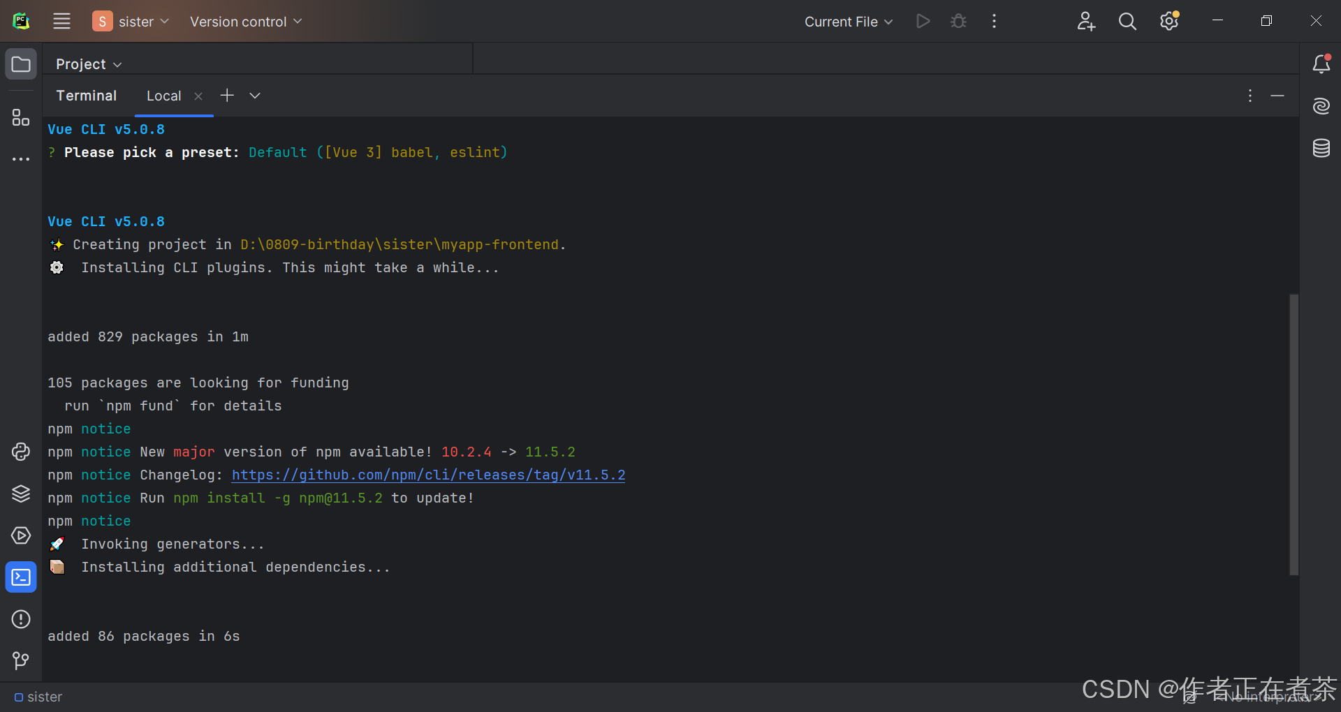This screenshot has width=1341, height=712.
Task: Open the AI Assistant spiral icon
Action: click(x=1321, y=106)
